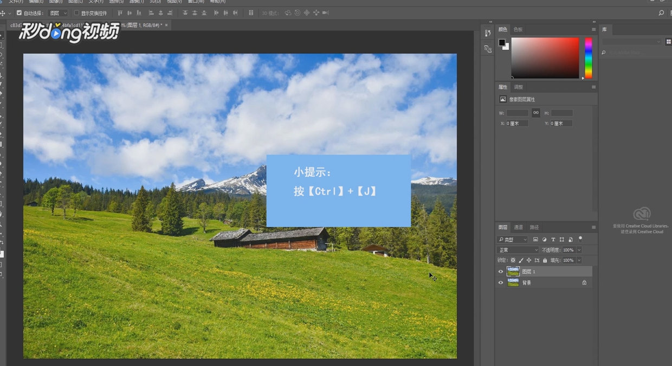This screenshot has height=366, width=672.
Task: Open the blend mode 正常 dropdown
Action: tap(518, 250)
